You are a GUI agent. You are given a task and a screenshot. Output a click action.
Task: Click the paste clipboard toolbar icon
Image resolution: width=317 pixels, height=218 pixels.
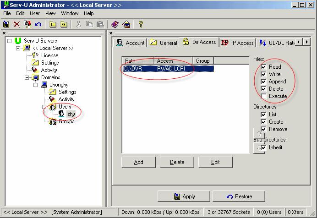(x=100, y=24)
